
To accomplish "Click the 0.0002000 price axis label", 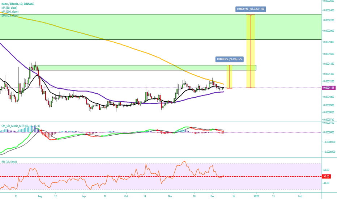I will (x=329, y=30).
